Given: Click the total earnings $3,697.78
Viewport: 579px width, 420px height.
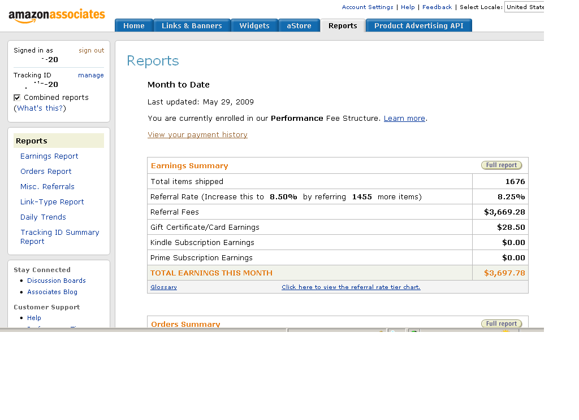Looking at the screenshot, I should [504, 273].
